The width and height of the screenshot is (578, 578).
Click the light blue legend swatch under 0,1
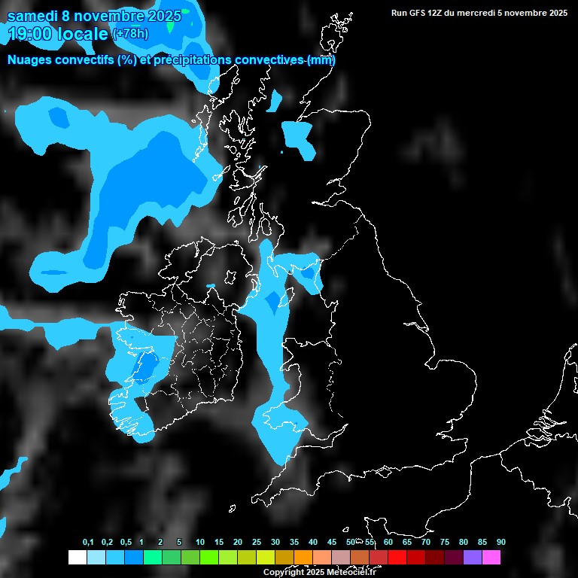point(96,558)
